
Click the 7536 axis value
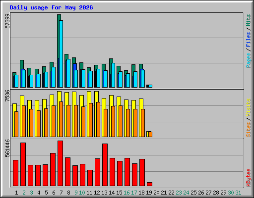tap(7, 96)
